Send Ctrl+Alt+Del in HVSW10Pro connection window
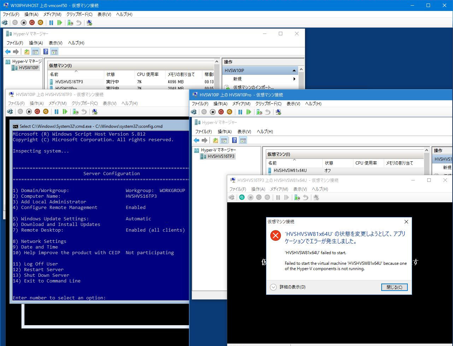This screenshot has width=453, height=346. 194,112
